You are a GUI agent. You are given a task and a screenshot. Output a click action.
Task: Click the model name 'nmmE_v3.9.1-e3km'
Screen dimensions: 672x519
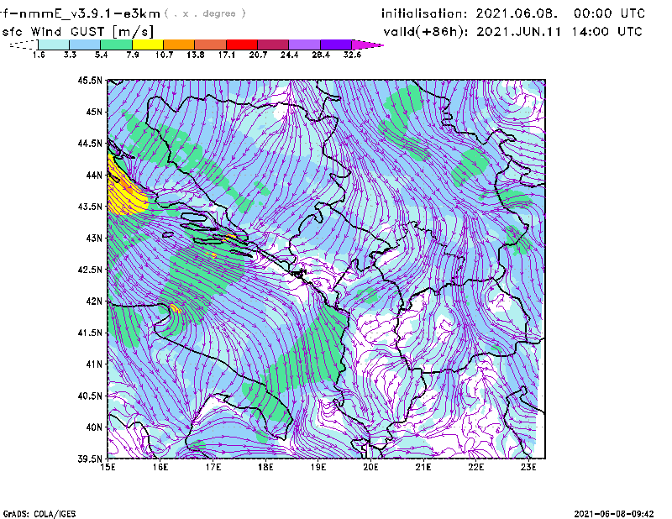tap(89, 13)
